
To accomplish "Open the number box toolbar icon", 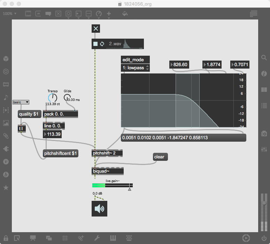I will click(x=78, y=14).
